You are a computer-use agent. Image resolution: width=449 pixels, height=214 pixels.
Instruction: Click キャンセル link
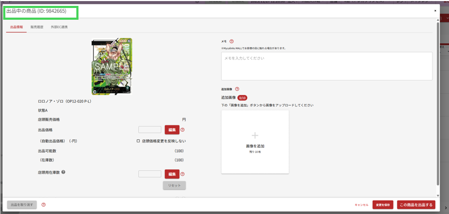pos(361,205)
